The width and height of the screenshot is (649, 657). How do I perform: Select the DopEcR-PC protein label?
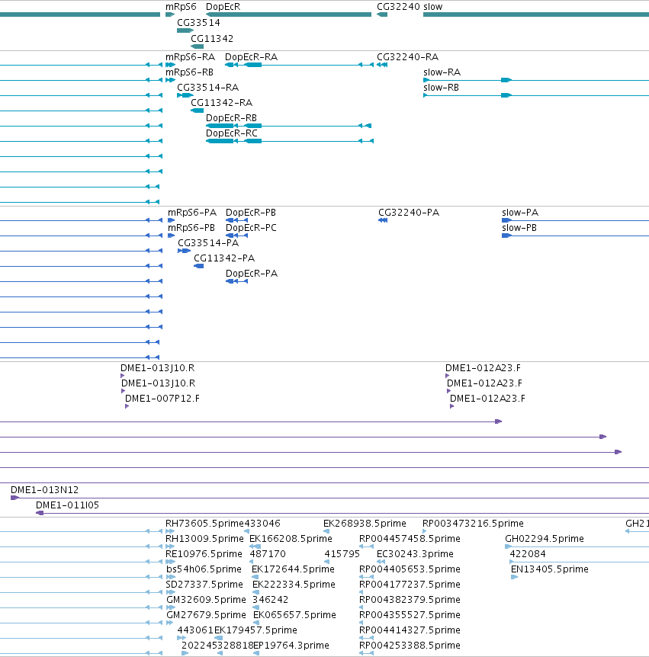(x=251, y=228)
